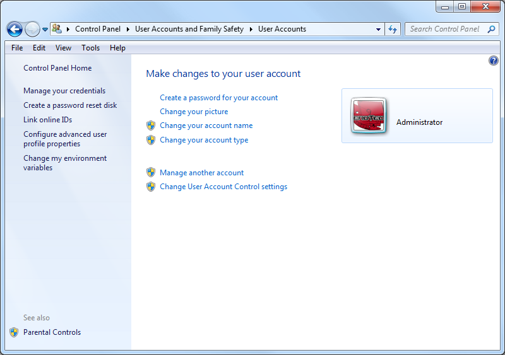
Task: Open Configure advanced user profile properties
Action: click(65, 139)
